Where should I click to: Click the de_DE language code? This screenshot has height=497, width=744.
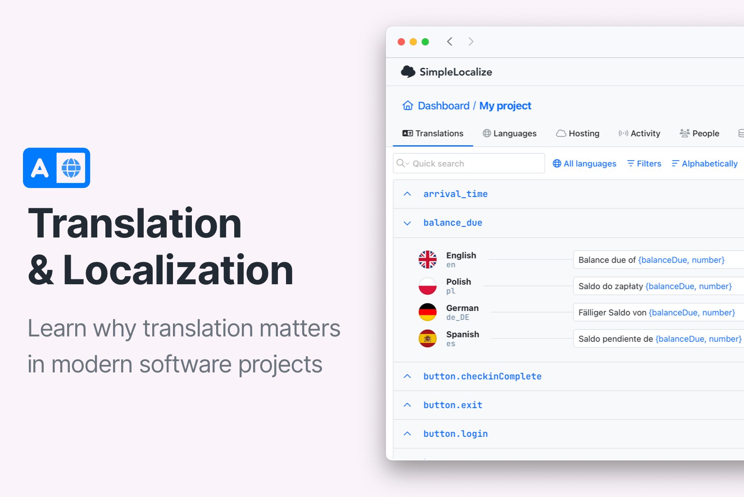click(458, 318)
